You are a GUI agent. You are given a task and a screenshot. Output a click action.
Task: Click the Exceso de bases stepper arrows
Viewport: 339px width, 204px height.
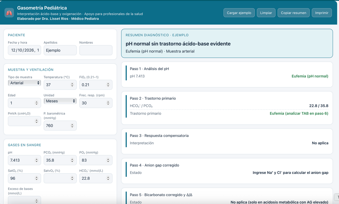point(36,201)
